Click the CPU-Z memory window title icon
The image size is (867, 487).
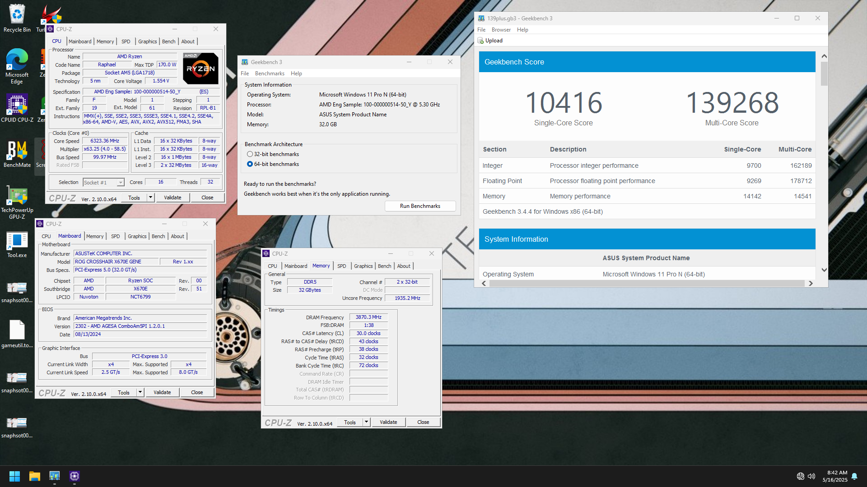266,254
